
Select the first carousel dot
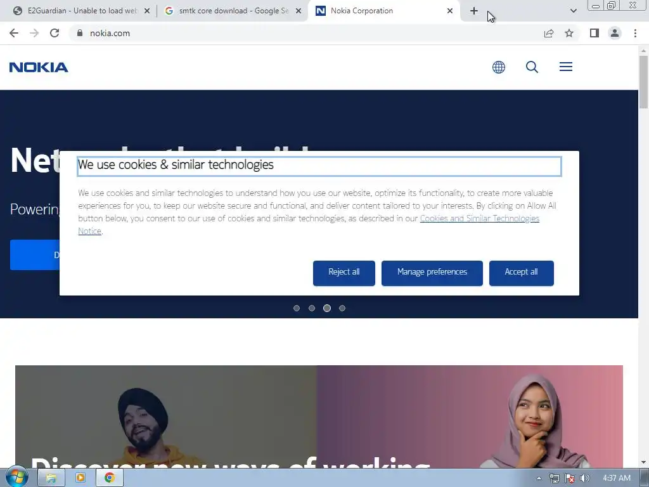click(297, 308)
